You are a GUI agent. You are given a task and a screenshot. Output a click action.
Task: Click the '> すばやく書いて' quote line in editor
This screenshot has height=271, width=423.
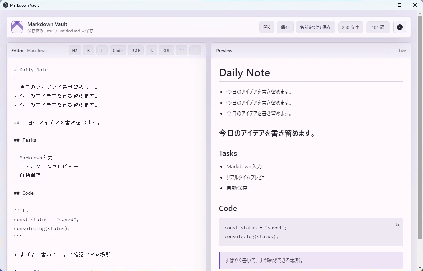pyautogui.click(x=65, y=255)
